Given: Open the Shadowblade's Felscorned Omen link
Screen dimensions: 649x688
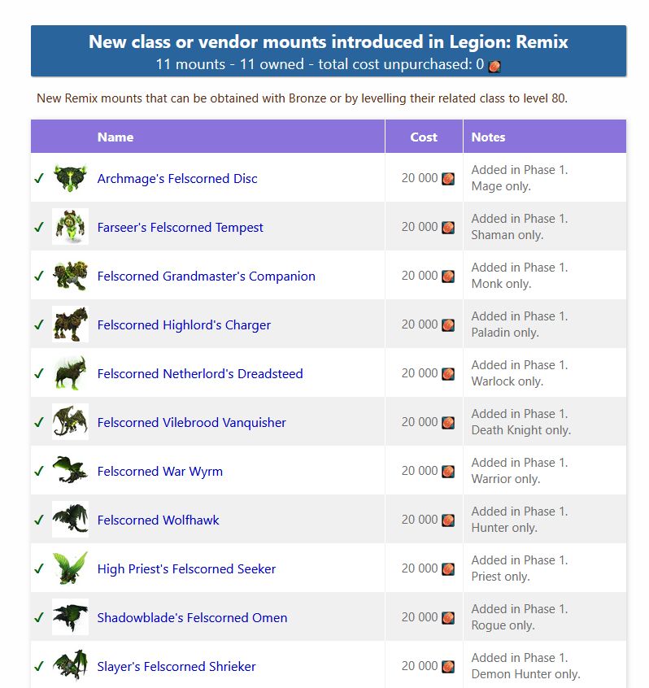Looking at the screenshot, I should [192, 617].
